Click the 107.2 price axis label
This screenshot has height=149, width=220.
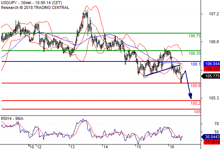click(214, 14)
